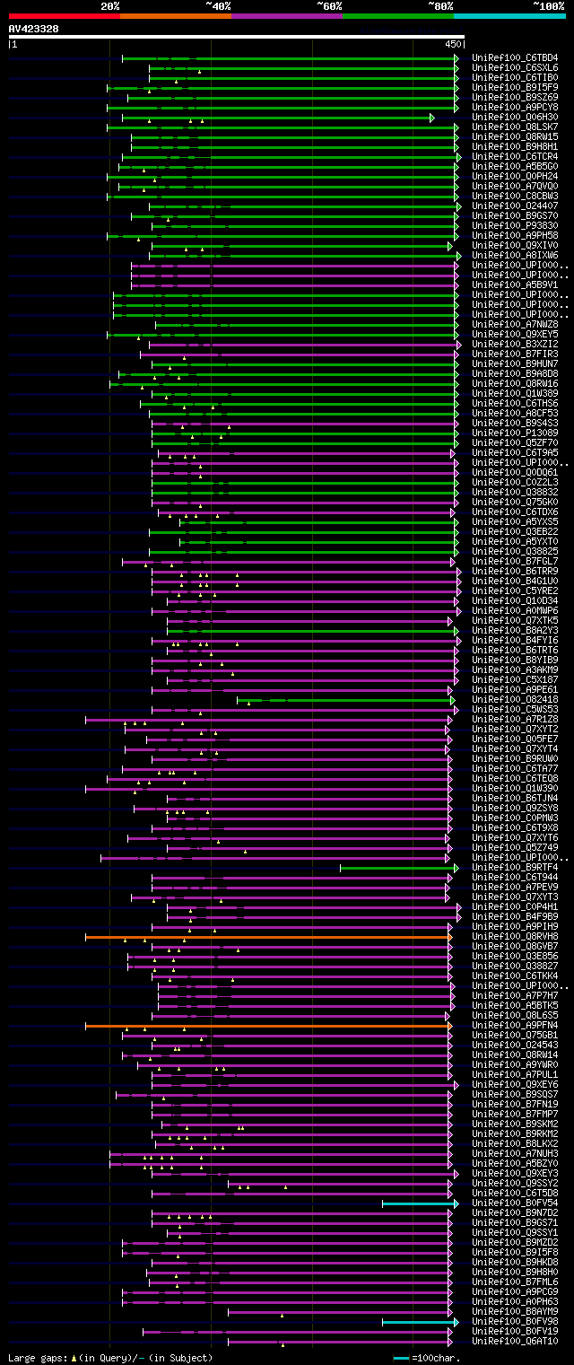Select the UniRef100_B8A2Y3 label
574x1365 pixels.
point(515,630)
